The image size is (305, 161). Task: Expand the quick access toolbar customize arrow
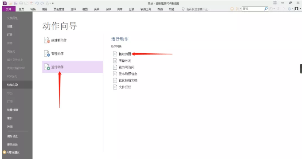coord(53,3)
